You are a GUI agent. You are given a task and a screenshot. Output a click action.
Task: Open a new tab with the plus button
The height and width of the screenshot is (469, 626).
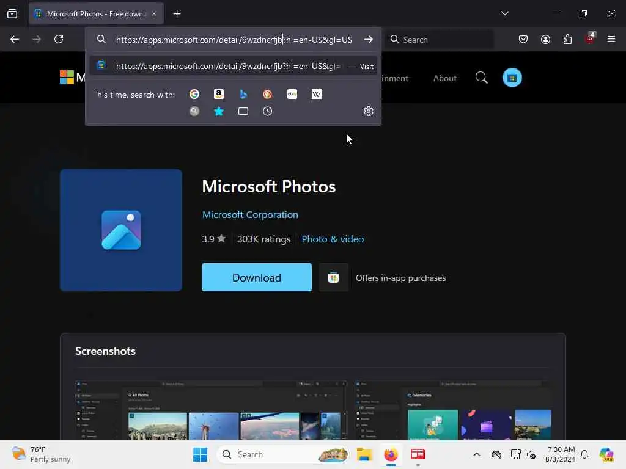click(177, 14)
